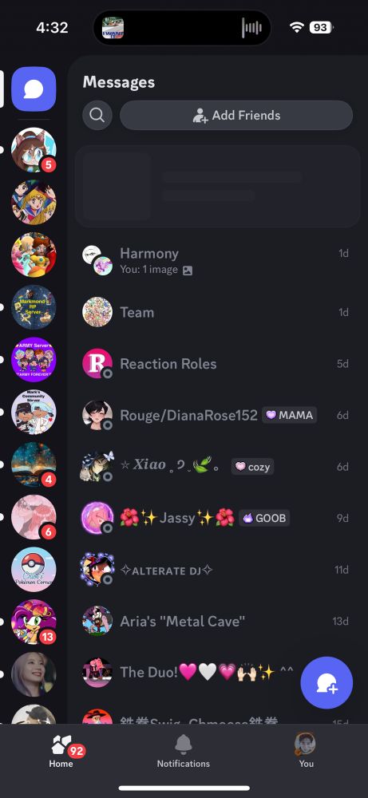
Task: Open the Markmond's RP Server icon
Action: (x=34, y=307)
